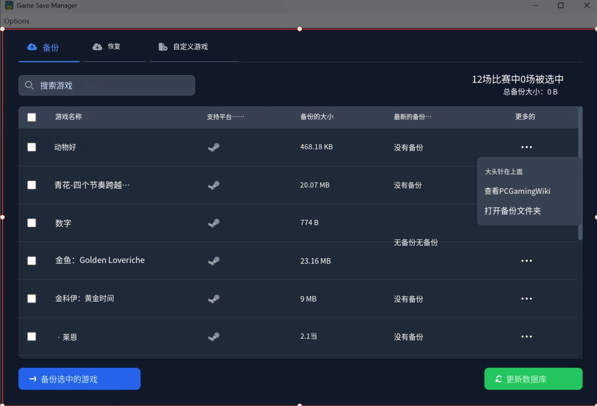Click the Steam icon in 金科伊：黄金时间 row

(214, 299)
